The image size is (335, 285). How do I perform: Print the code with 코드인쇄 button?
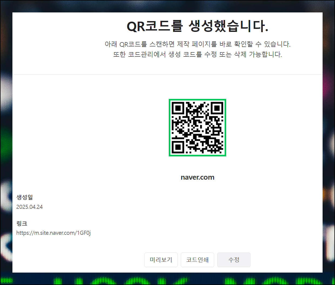pyautogui.click(x=197, y=260)
